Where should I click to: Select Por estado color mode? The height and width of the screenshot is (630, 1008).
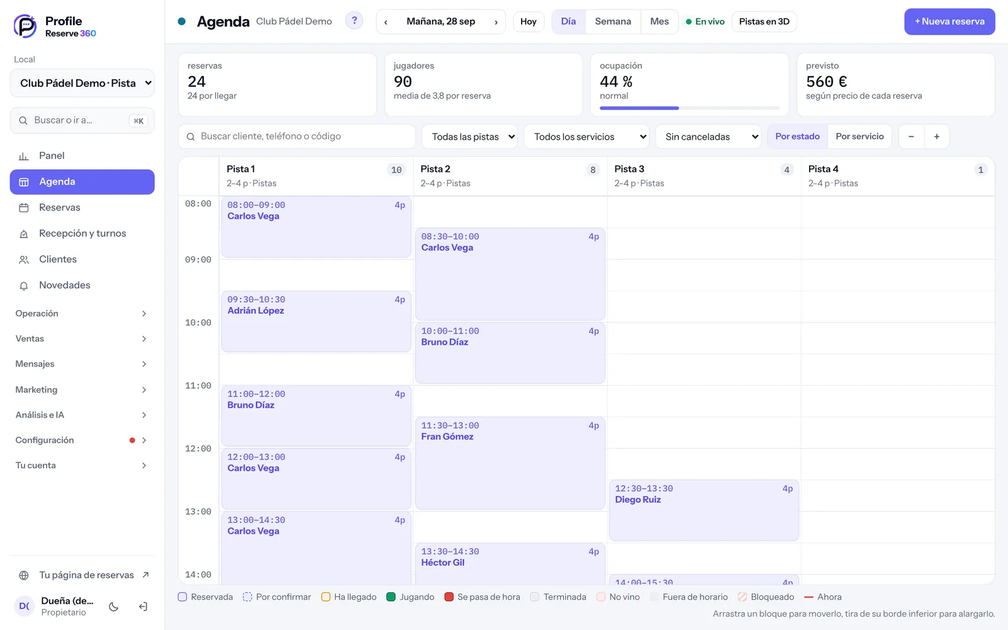(x=798, y=137)
